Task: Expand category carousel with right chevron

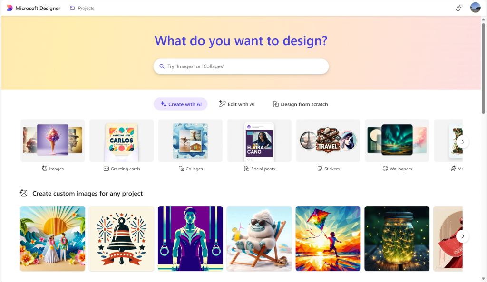Action: pos(462,141)
